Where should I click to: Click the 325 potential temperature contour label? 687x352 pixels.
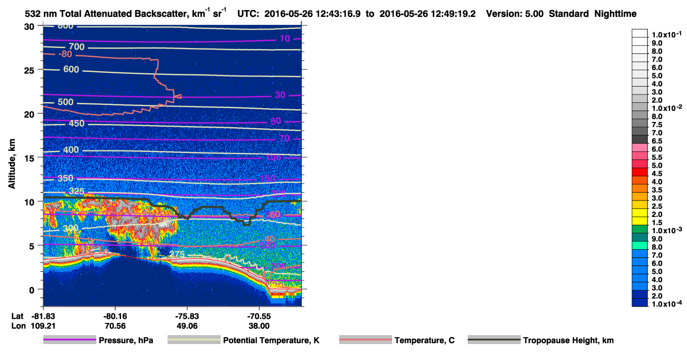77,191
